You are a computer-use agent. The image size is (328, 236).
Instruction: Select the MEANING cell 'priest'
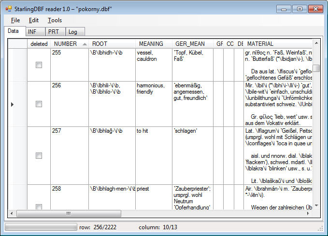point(154,197)
